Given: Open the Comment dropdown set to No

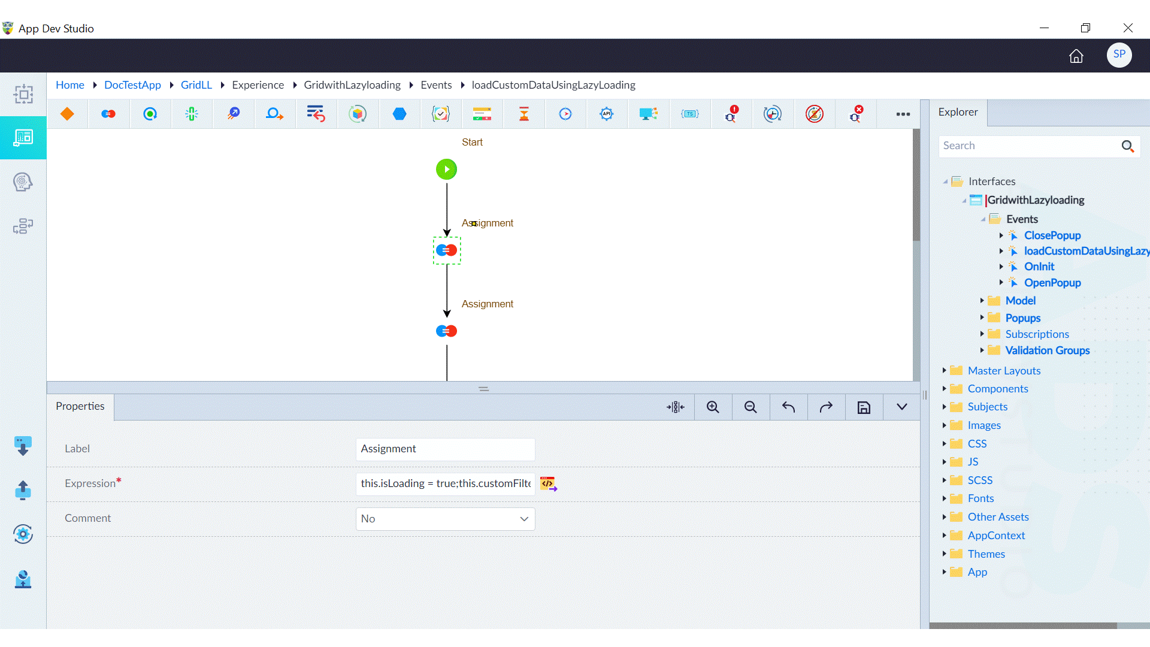Looking at the screenshot, I should pos(445,519).
